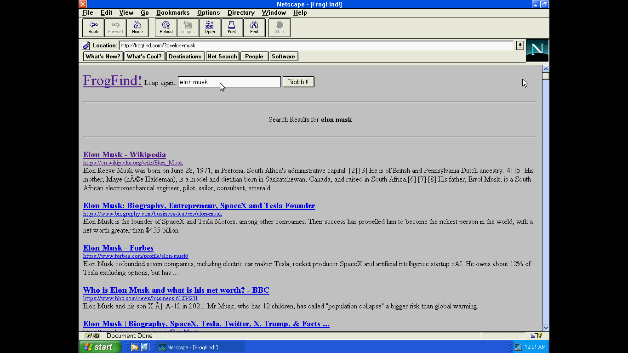Click the Open location toolbar icon
The height and width of the screenshot is (353, 628).
click(x=210, y=28)
